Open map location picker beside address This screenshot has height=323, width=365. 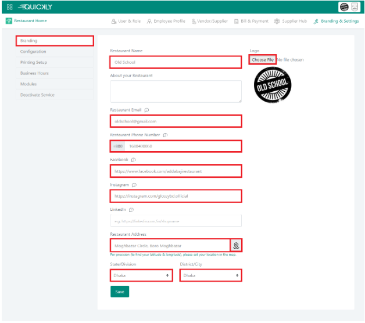(236, 245)
